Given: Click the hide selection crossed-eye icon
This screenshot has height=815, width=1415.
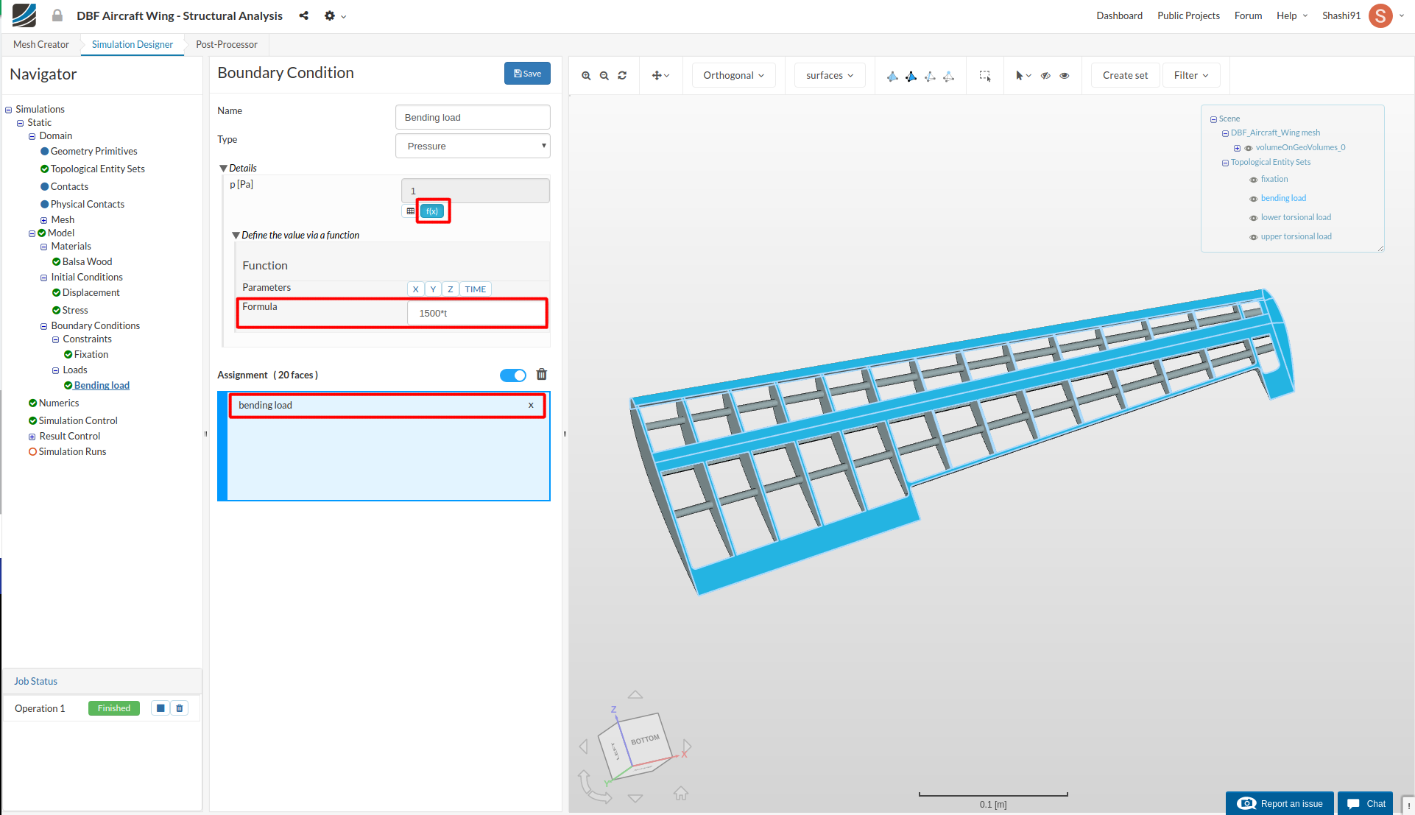Looking at the screenshot, I should point(1045,76).
